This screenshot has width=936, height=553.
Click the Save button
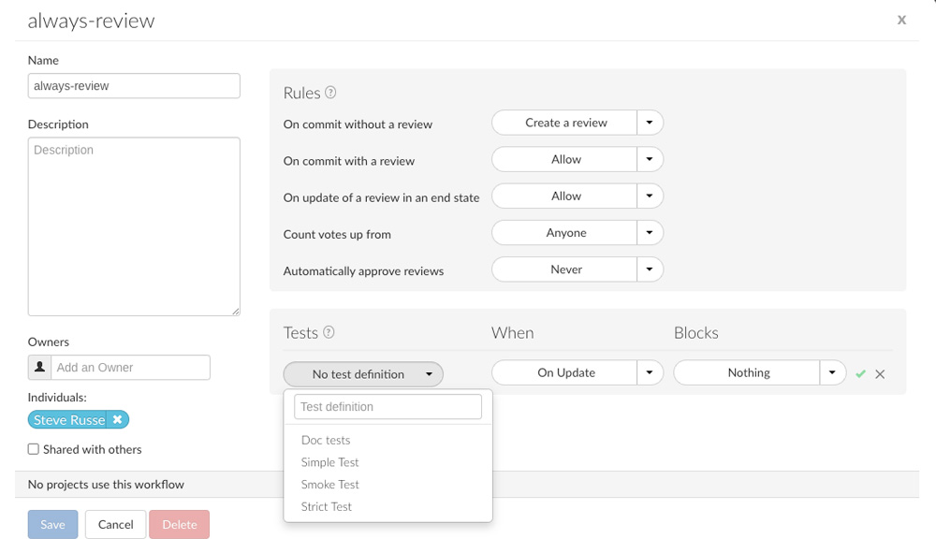coord(52,524)
